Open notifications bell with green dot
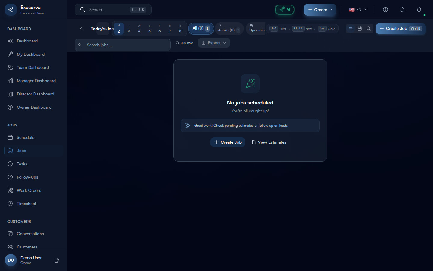Viewport: 433px width, 271px height. click(x=419, y=10)
